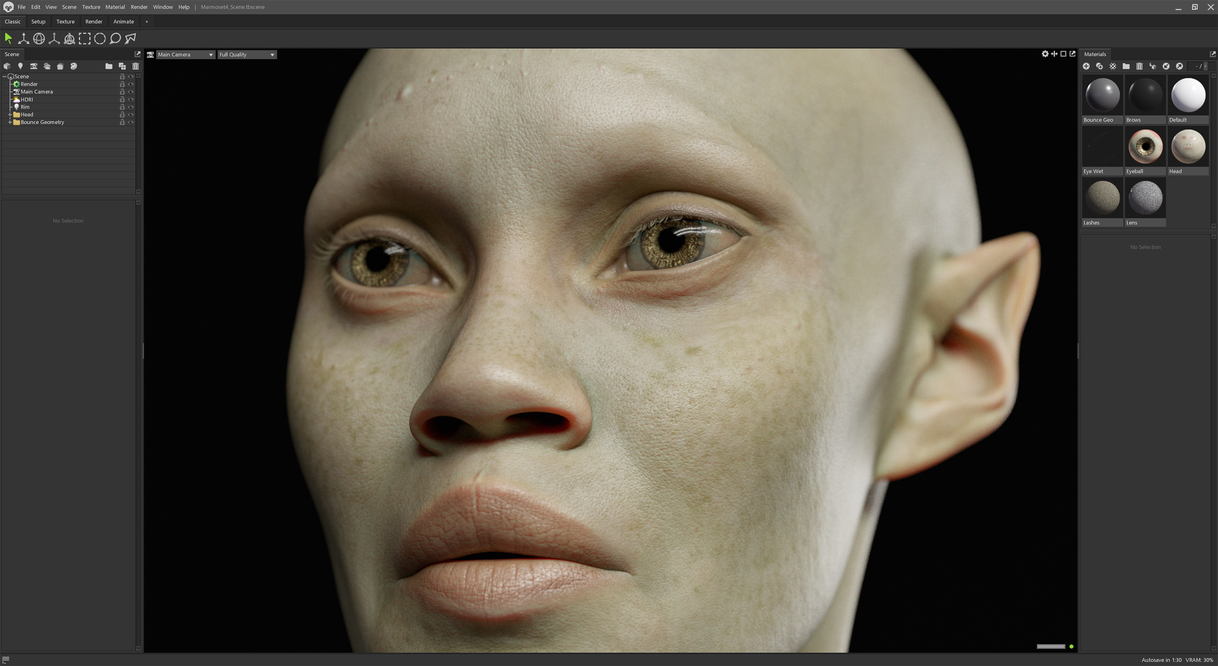The image size is (1218, 666).
Task: Toggle visibility of the Head object
Action: (x=132, y=114)
